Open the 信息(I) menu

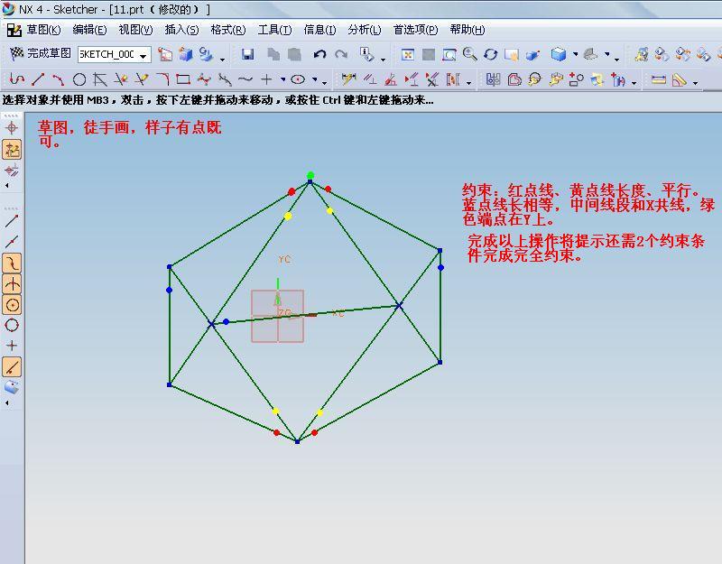click(x=319, y=30)
